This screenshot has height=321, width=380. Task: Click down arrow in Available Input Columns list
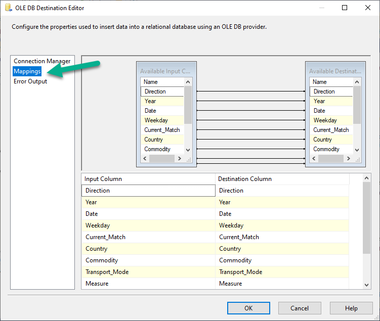(x=188, y=150)
